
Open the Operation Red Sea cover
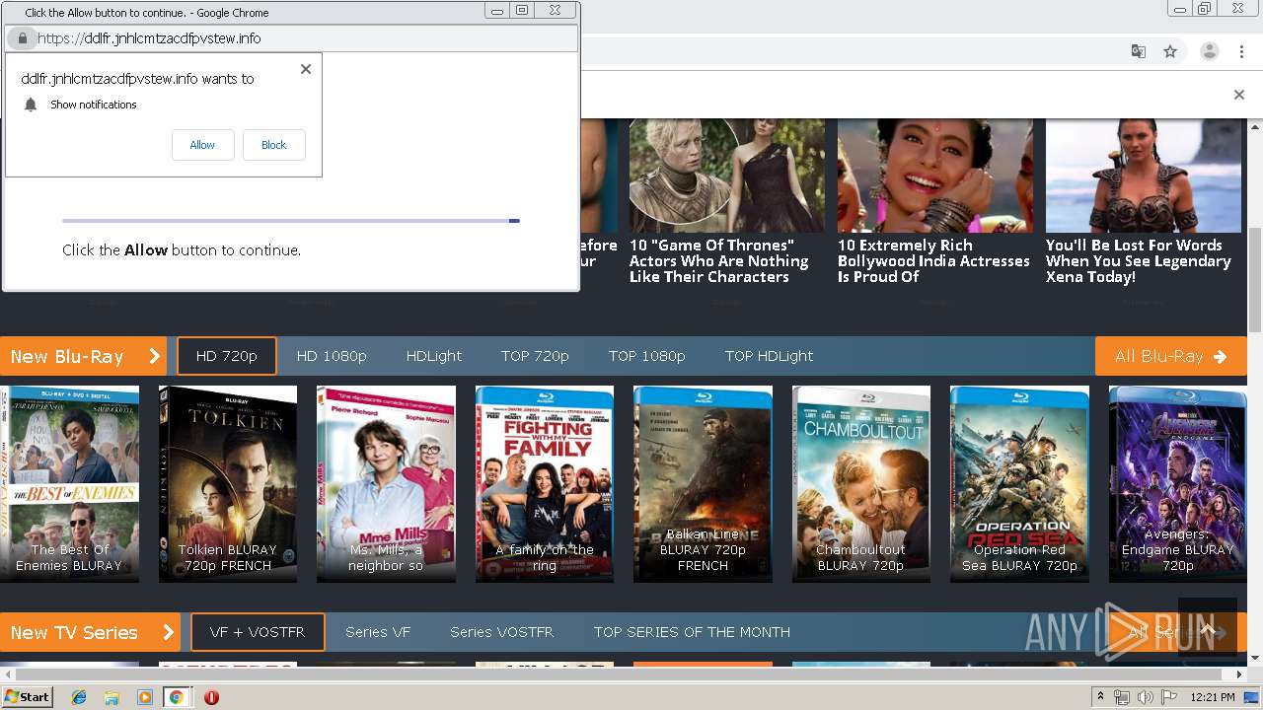1019,483
